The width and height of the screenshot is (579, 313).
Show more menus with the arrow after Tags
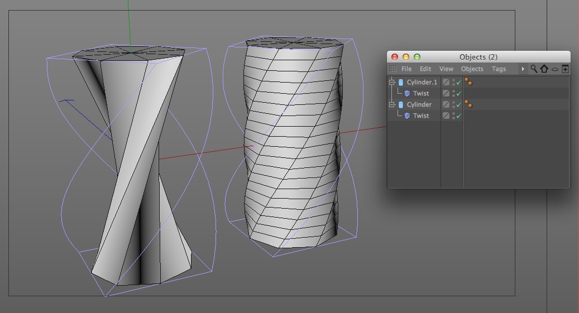(523, 69)
